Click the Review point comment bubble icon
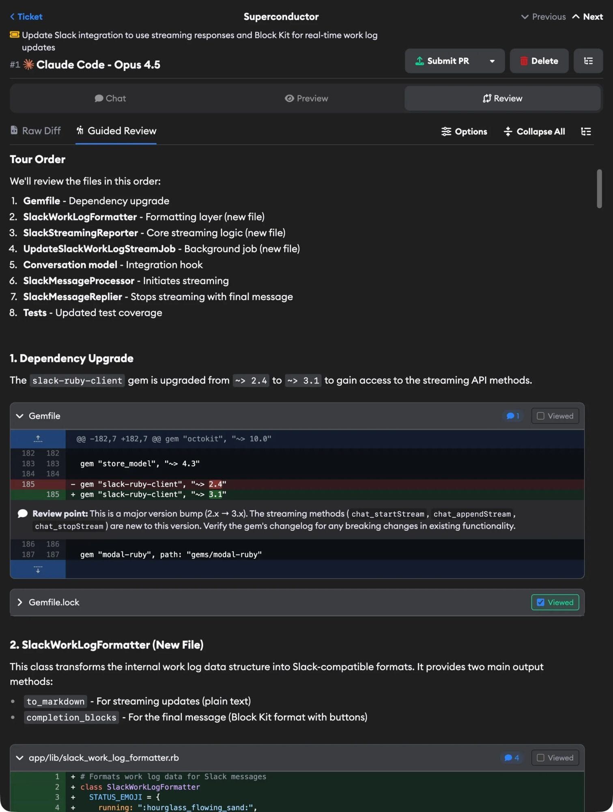Screen dimensions: 613x812 [23, 514]
